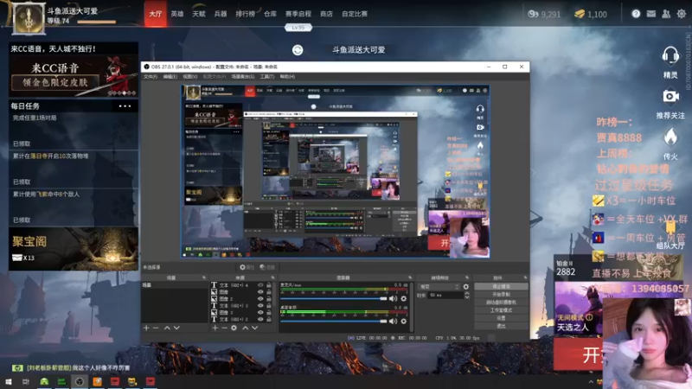Toggle lock on 图像 3 source
The height and width of the screenshot is (389, 692).
[269, 312]
